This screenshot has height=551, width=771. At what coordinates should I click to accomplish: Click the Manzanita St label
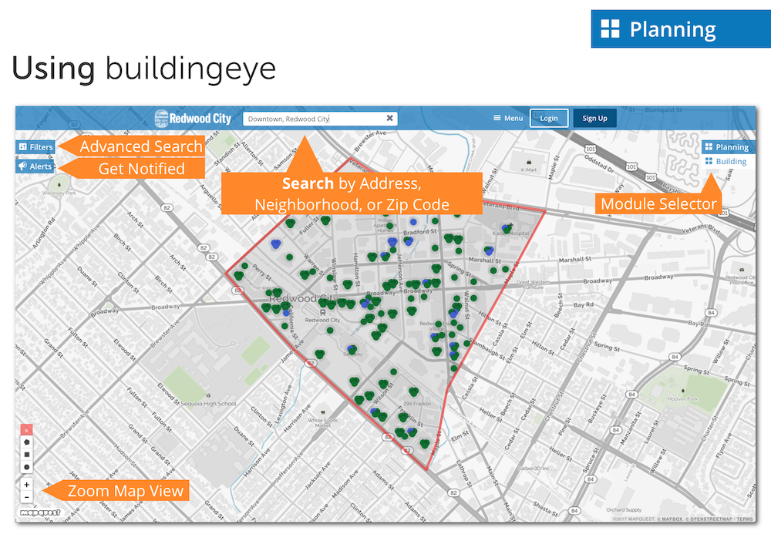(x=632, y=428)
